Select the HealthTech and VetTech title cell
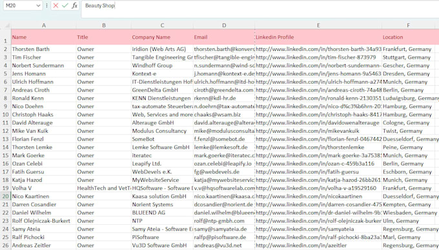The height and width of the screenshot is (250, 439). [x=103, y=188]
